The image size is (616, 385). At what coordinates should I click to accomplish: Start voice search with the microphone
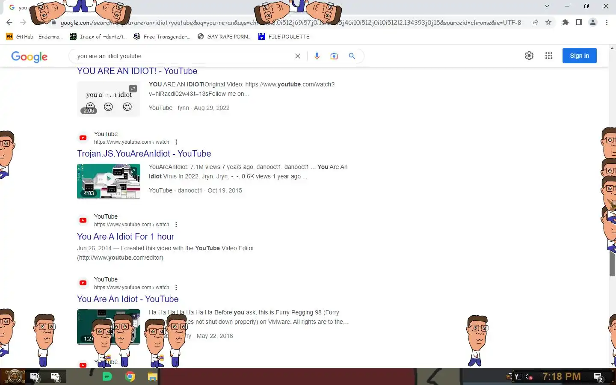317,56
